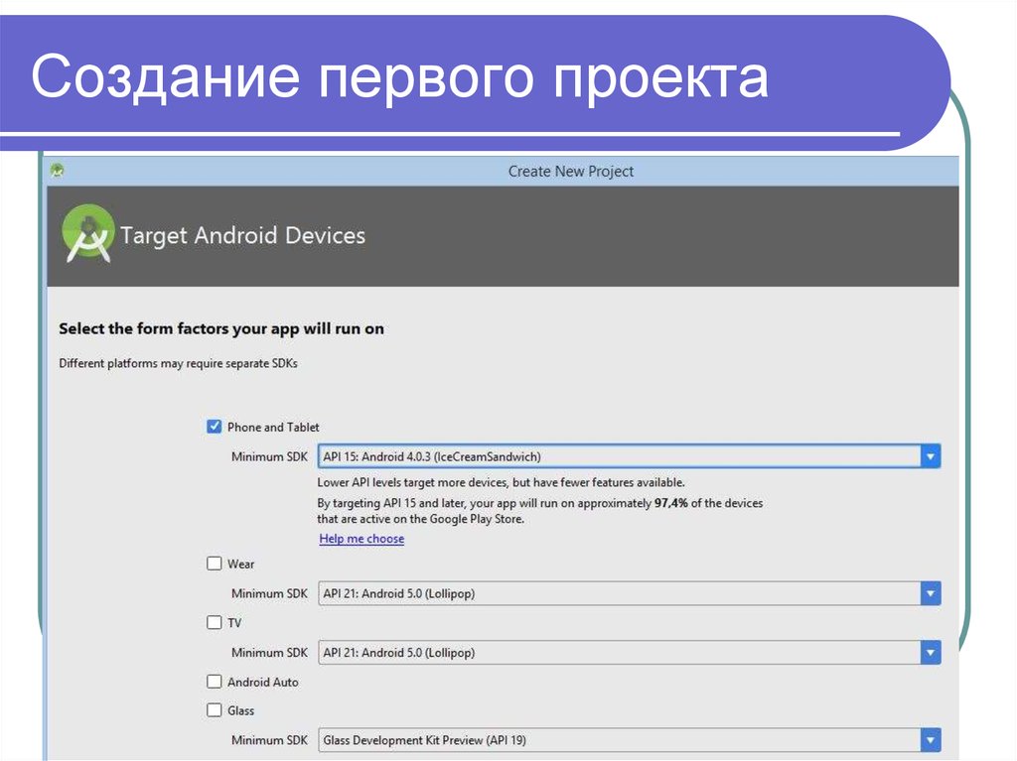
Task: Enable the TV checkbox
Action: pyautogui.click(x=215, y=622)
